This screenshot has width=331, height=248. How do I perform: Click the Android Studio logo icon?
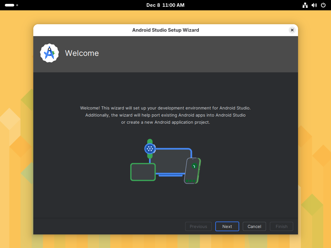point(49,53)
